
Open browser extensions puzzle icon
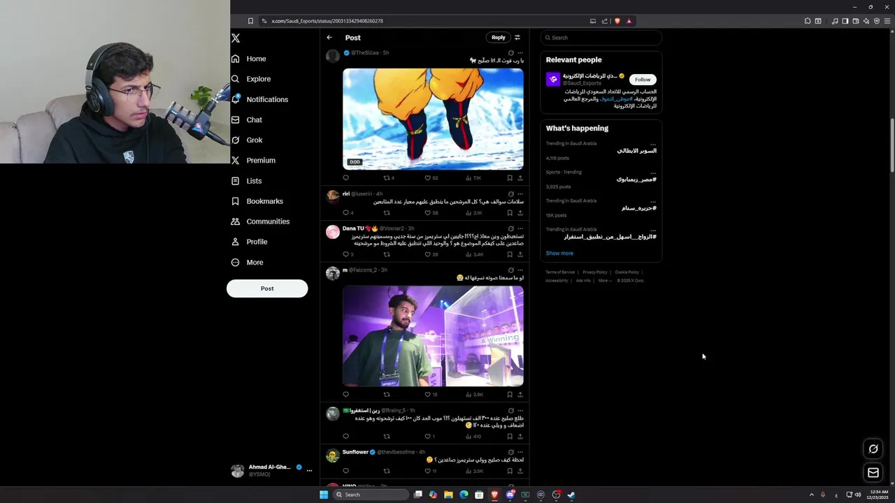[x=808, y=21]
